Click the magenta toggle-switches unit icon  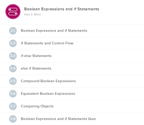tap(13, 12)
